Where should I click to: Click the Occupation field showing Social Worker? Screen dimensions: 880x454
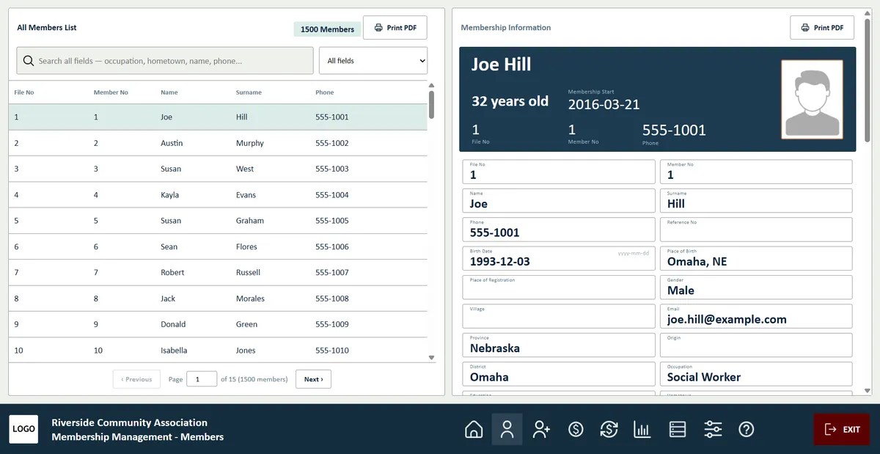(756, 374)
